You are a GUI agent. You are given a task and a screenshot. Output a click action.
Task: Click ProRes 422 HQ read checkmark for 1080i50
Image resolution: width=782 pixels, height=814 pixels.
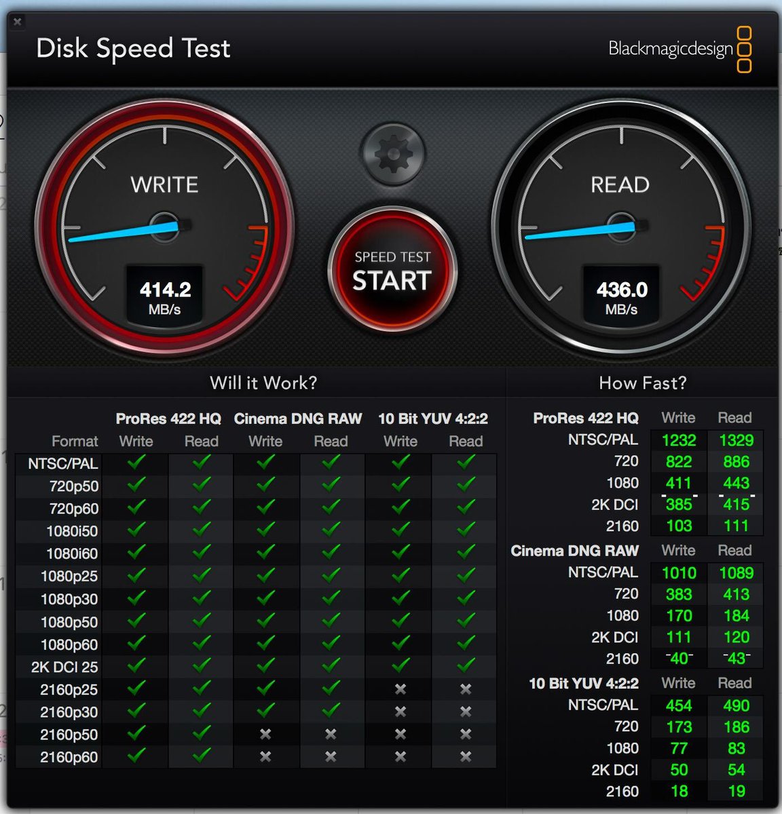(x=202, y=528)
